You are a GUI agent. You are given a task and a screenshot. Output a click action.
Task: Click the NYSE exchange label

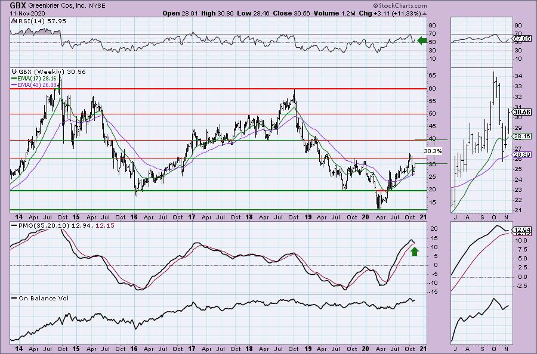98,6
